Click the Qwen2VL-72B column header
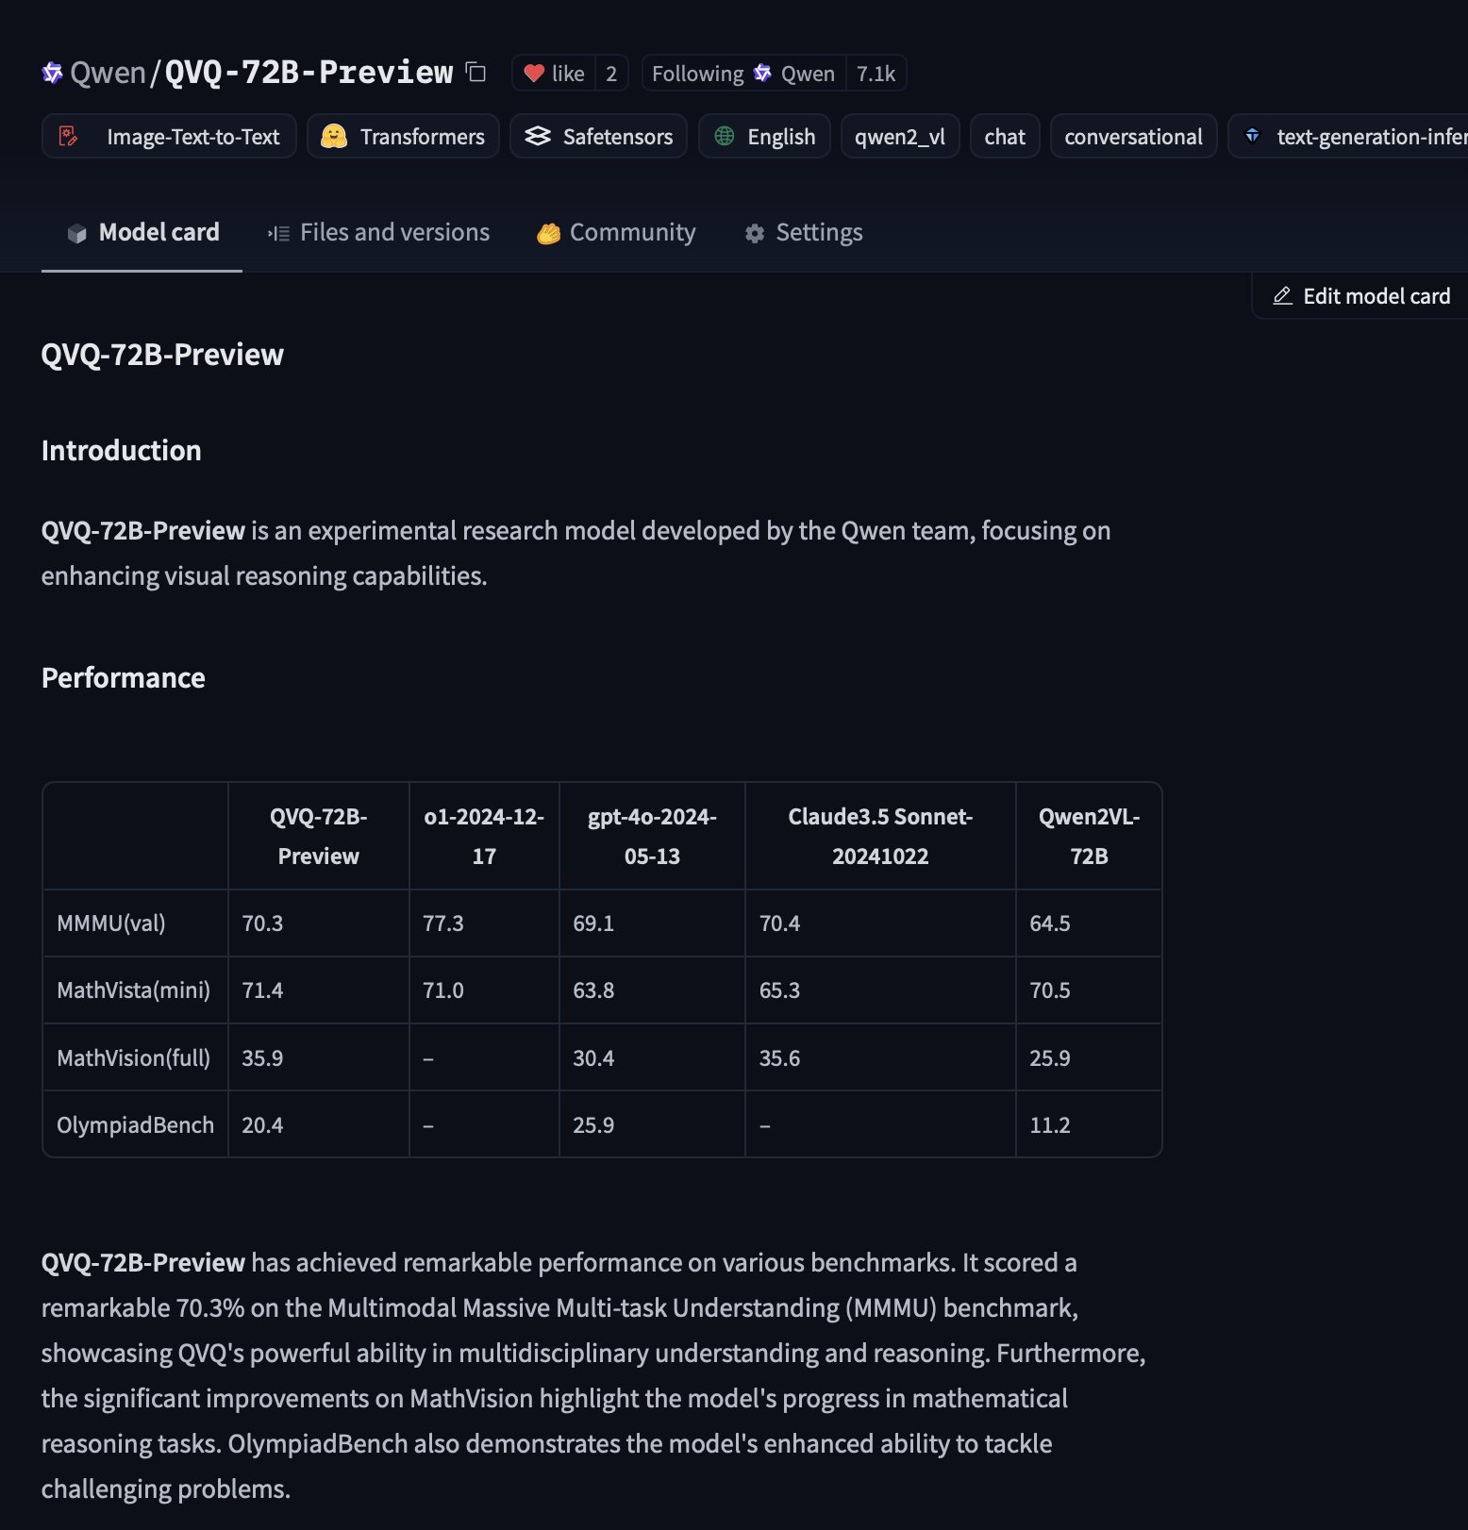The width and height of the screenshot is (1468, 1530). 1089,836
